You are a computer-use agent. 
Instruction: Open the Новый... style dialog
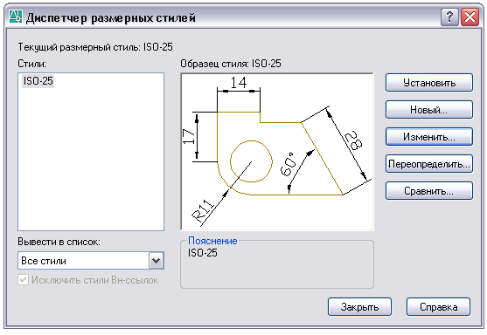(x=429, y=109)
